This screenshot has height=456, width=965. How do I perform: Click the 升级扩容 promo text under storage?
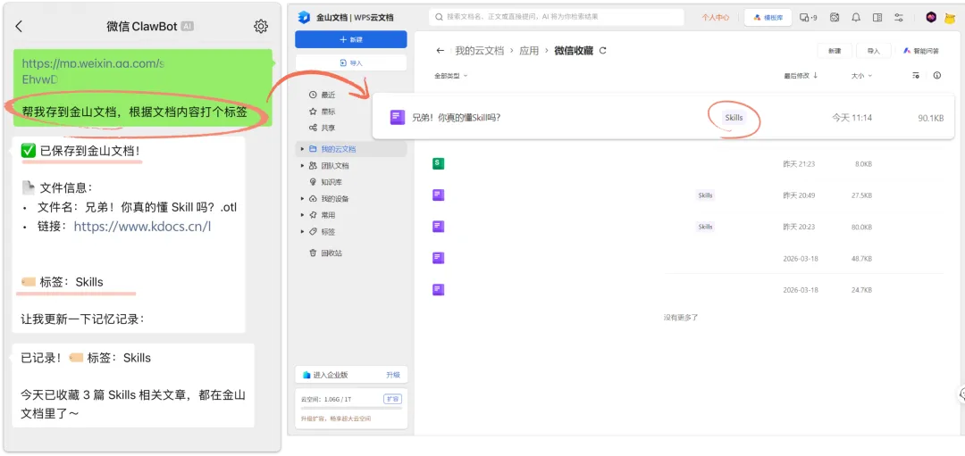[335, 419]
